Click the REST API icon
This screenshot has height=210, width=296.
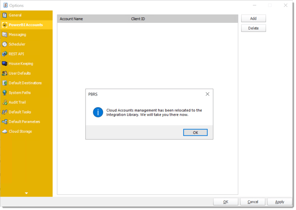(x=5, y=54)
